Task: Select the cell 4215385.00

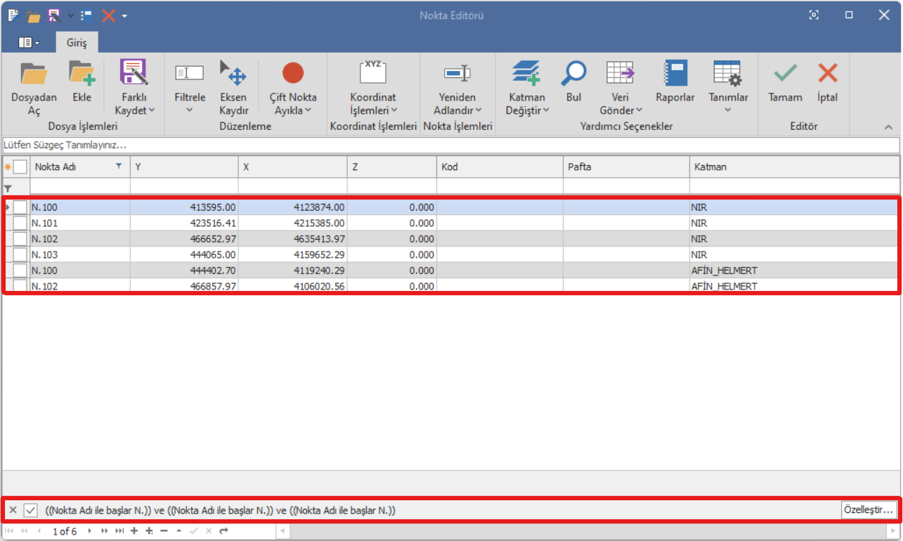Action: pyautogui.click(x=292, y=223)
